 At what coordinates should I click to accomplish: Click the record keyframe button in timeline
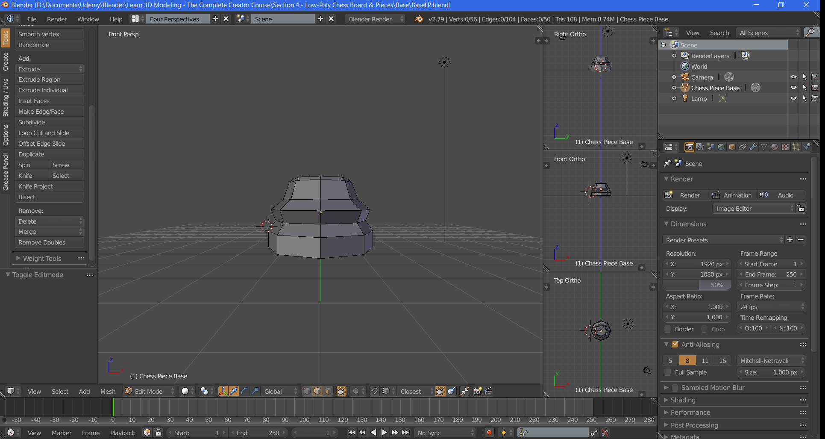[x=489, y=433]
